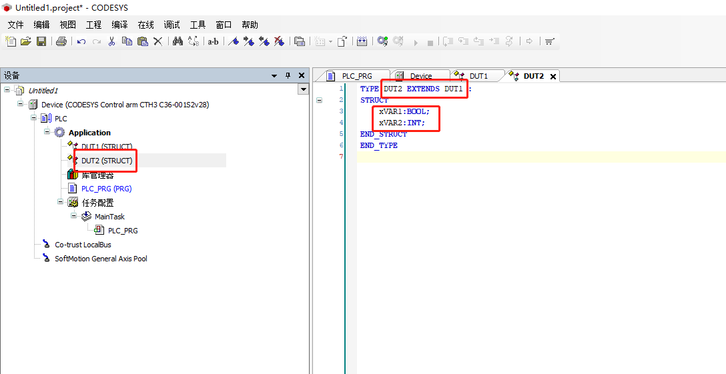Click the Replace icon beside binoculars
726x374 pixels.
[x=193, y=41]
